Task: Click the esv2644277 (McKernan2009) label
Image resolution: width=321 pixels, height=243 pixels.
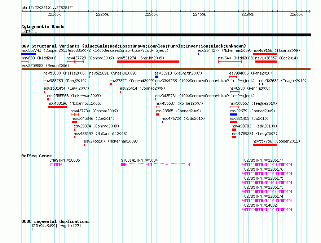Action: 225,50
